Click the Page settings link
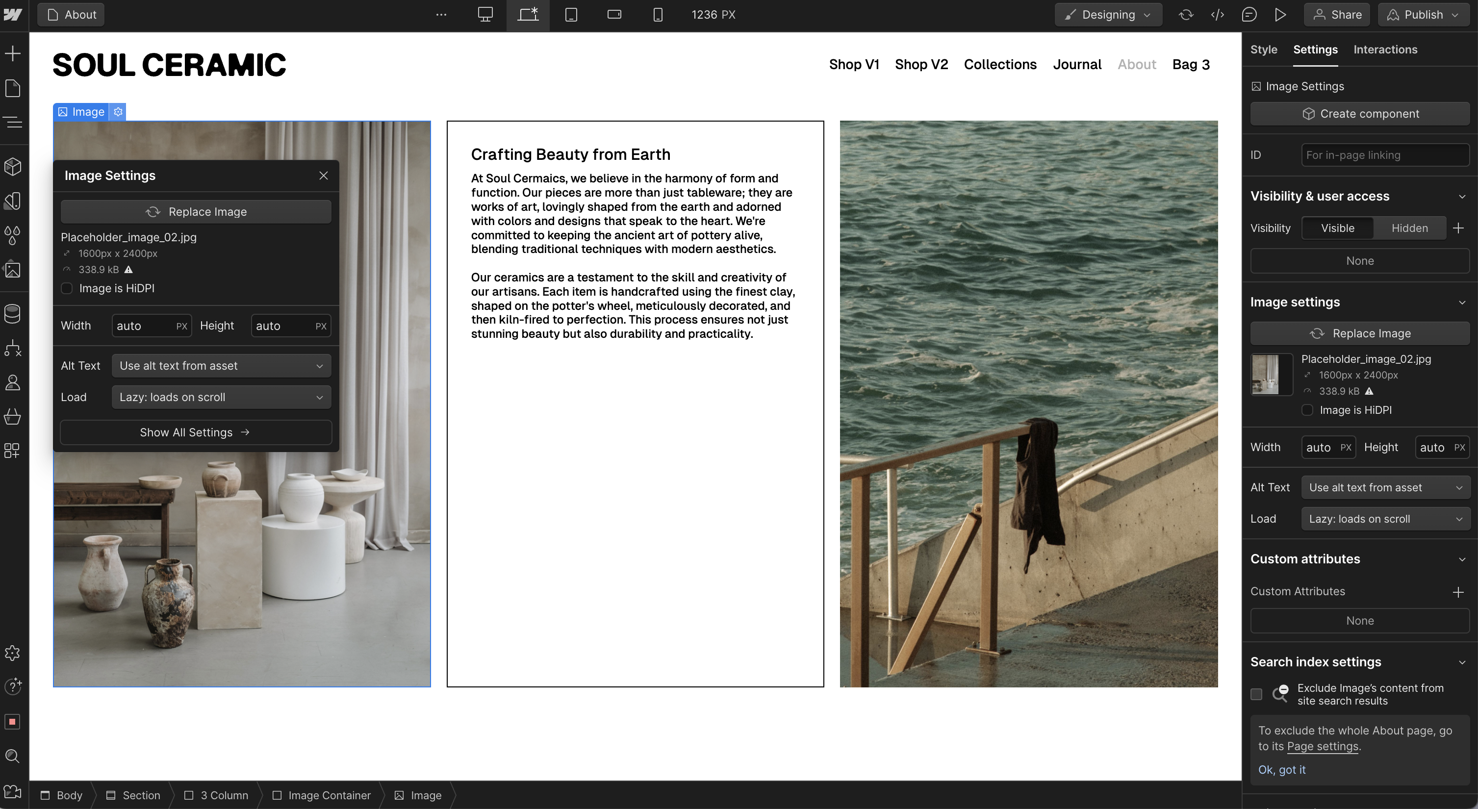The height and width of the screenshot is (809, 1478). click(x=1323, y=746)
